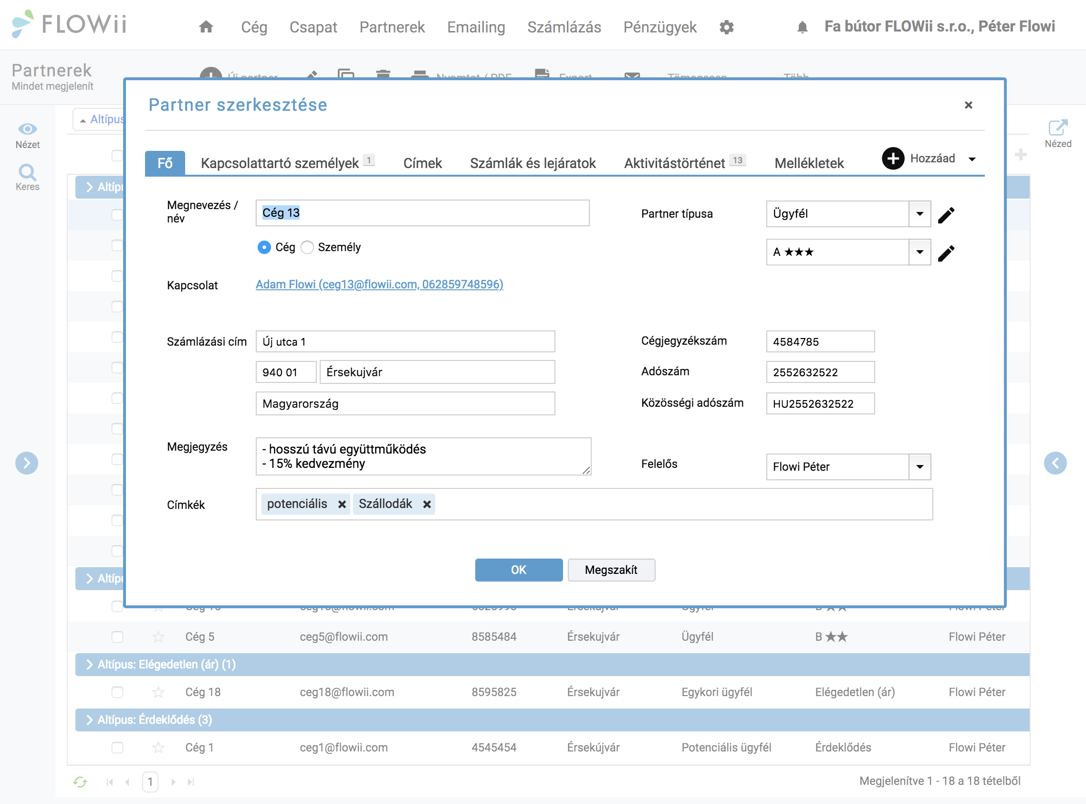1086x804 pixels.
Task: Click the Nézed external link icon
Action: coord(1058,128)
